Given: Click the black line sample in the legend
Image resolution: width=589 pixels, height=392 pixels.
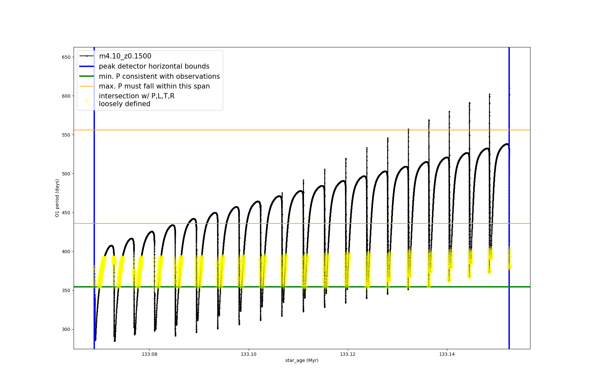Looking at the screenshot, I should click(x=87, y=56).
